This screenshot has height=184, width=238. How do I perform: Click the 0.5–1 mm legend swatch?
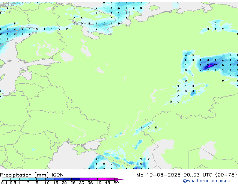[15, 179]
